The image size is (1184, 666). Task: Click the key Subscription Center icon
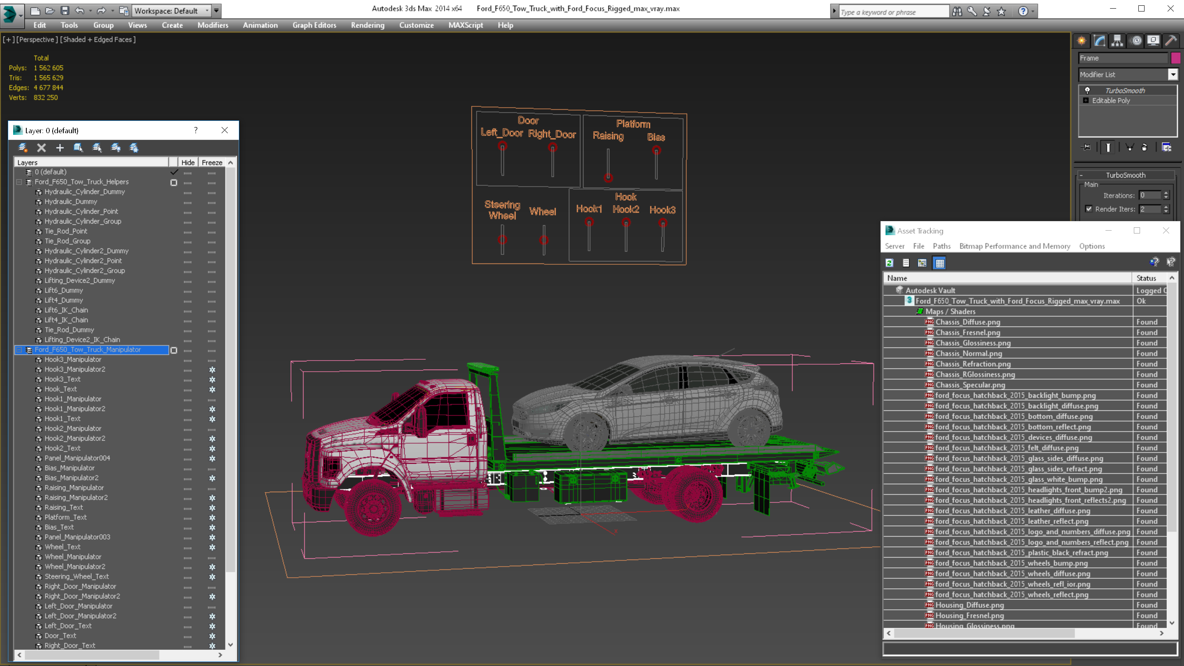point(971,12)
